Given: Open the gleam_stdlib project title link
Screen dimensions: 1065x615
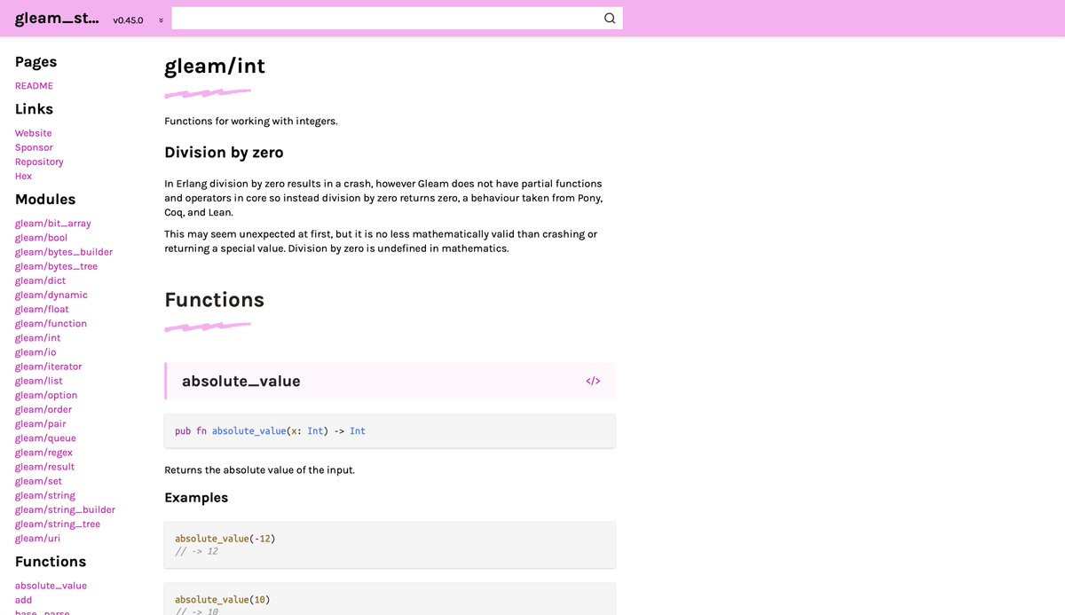Looking at the screenshot, I should tap(57, 19).
